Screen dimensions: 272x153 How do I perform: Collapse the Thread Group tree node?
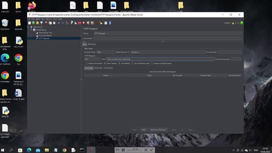coord(31,30)
